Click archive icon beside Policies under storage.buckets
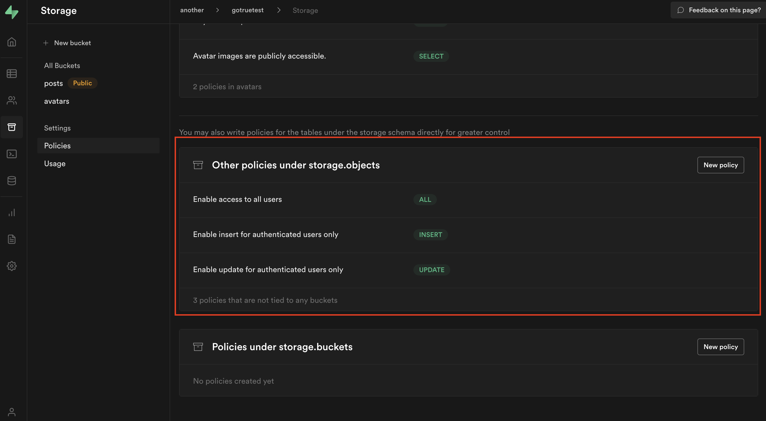The height and width of the screenshot is (421, 766). click(x=198, y=347)
